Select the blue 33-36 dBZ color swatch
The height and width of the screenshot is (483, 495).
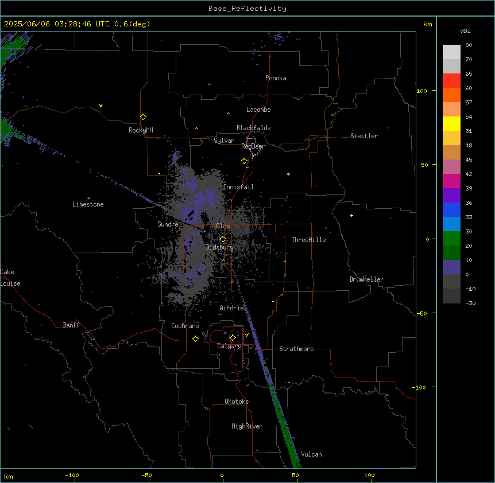point(451,209)
